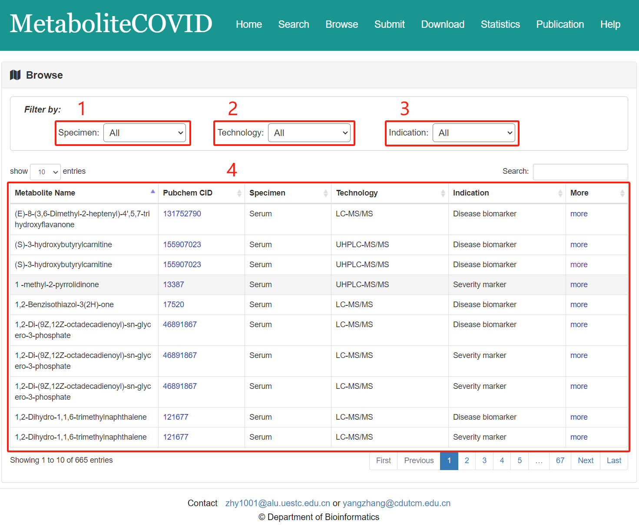Open the Statistics menu item
Image resolution: width=639 pixels, height=527 pixels.
point(500,24)
